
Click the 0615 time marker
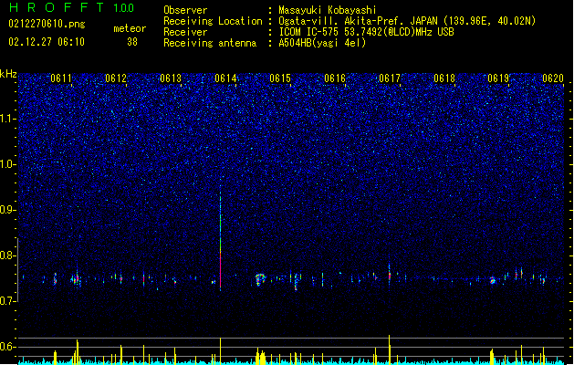pyautogui.click(x=280, y=78)
